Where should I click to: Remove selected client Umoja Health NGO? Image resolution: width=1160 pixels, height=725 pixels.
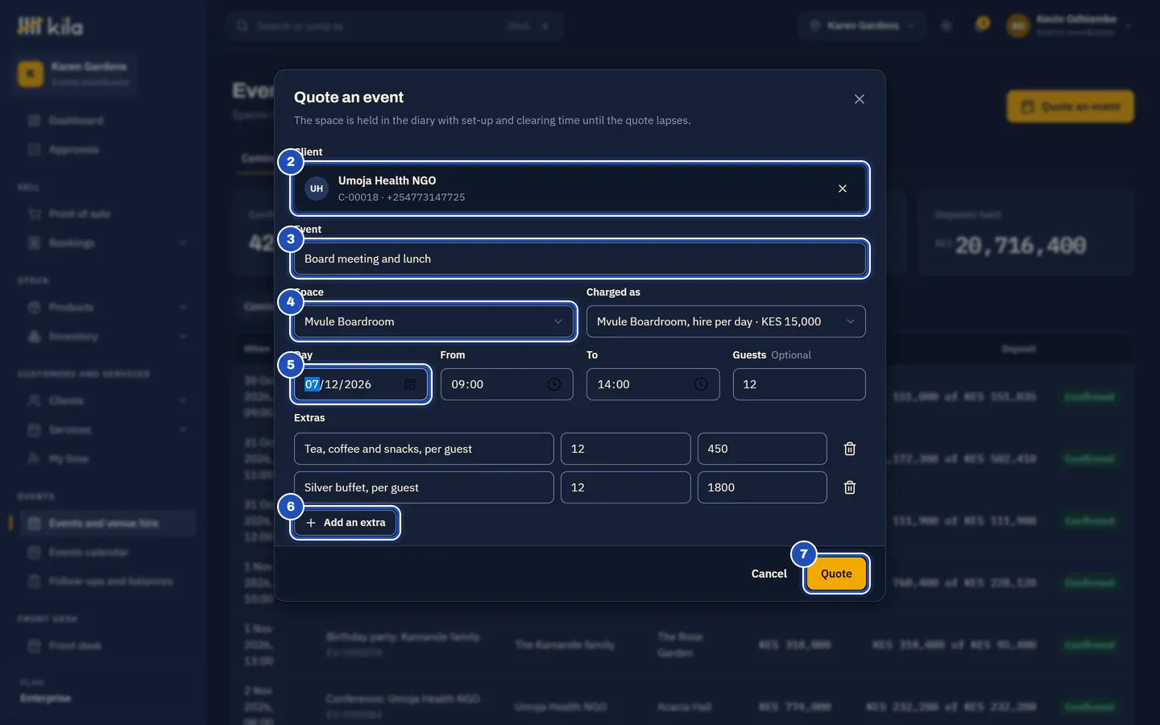point(843,188)
